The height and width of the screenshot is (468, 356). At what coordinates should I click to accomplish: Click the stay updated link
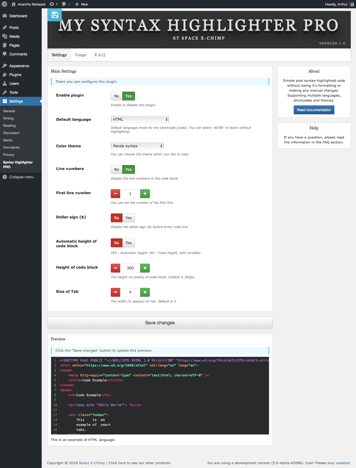point(338,463)
